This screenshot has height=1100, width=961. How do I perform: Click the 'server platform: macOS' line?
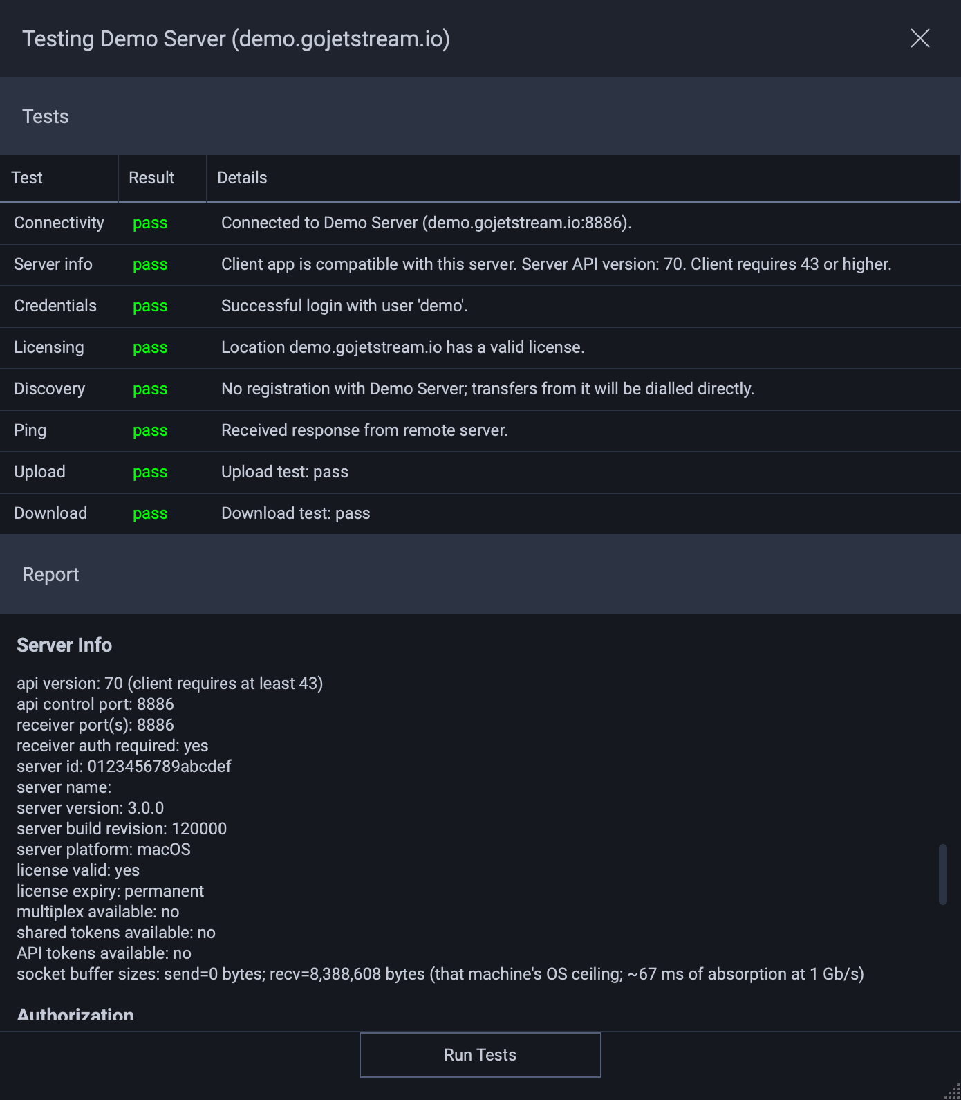pyautogui.click(x=104, y=850)
